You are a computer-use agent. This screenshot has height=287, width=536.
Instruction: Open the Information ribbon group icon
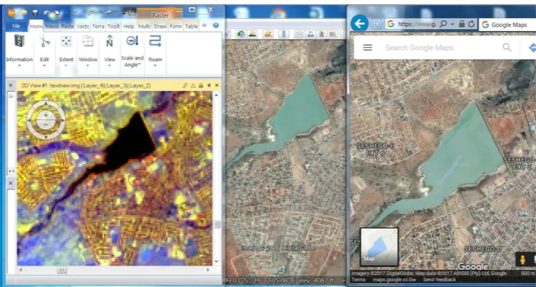(19, 41)
